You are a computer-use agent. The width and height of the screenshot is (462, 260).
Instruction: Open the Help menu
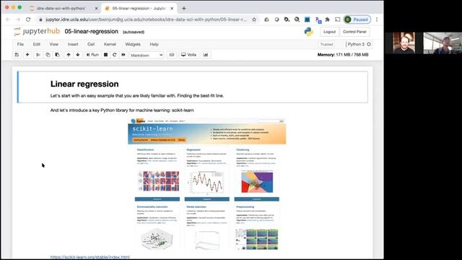154,44
